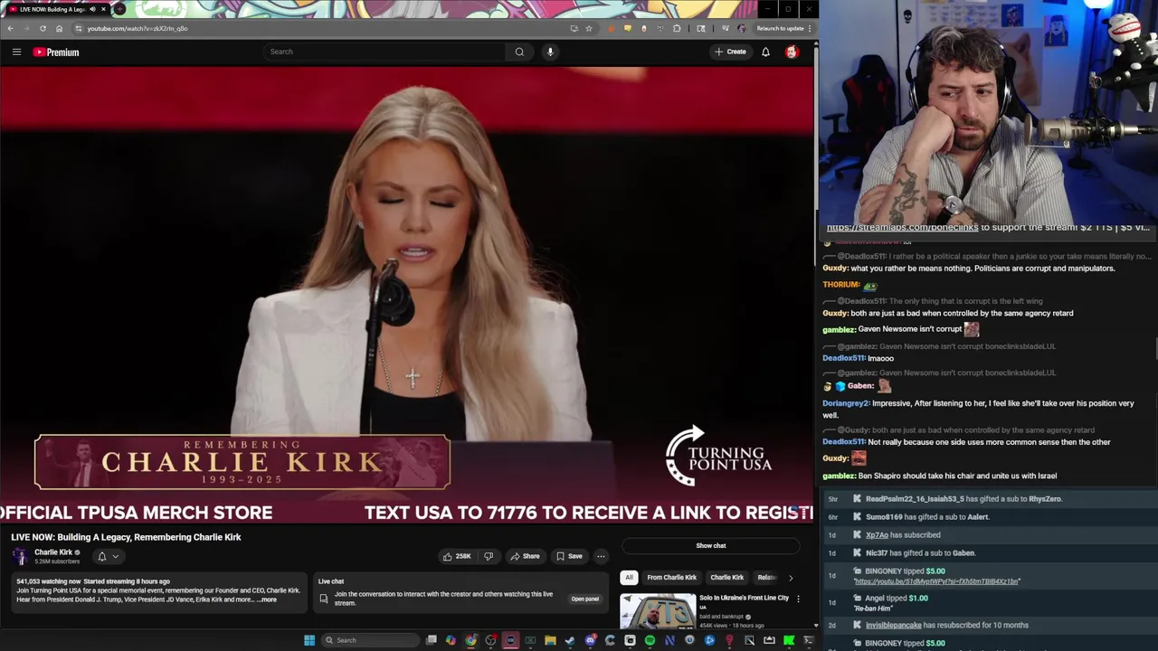This screenshot has width=1158, height=651.
Task: Select the youtube.com address bar URL
Action: (x=138, y=28)
